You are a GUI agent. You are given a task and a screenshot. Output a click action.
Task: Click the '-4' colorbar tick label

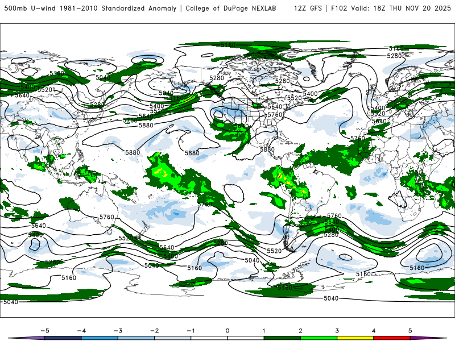(81, 331)
